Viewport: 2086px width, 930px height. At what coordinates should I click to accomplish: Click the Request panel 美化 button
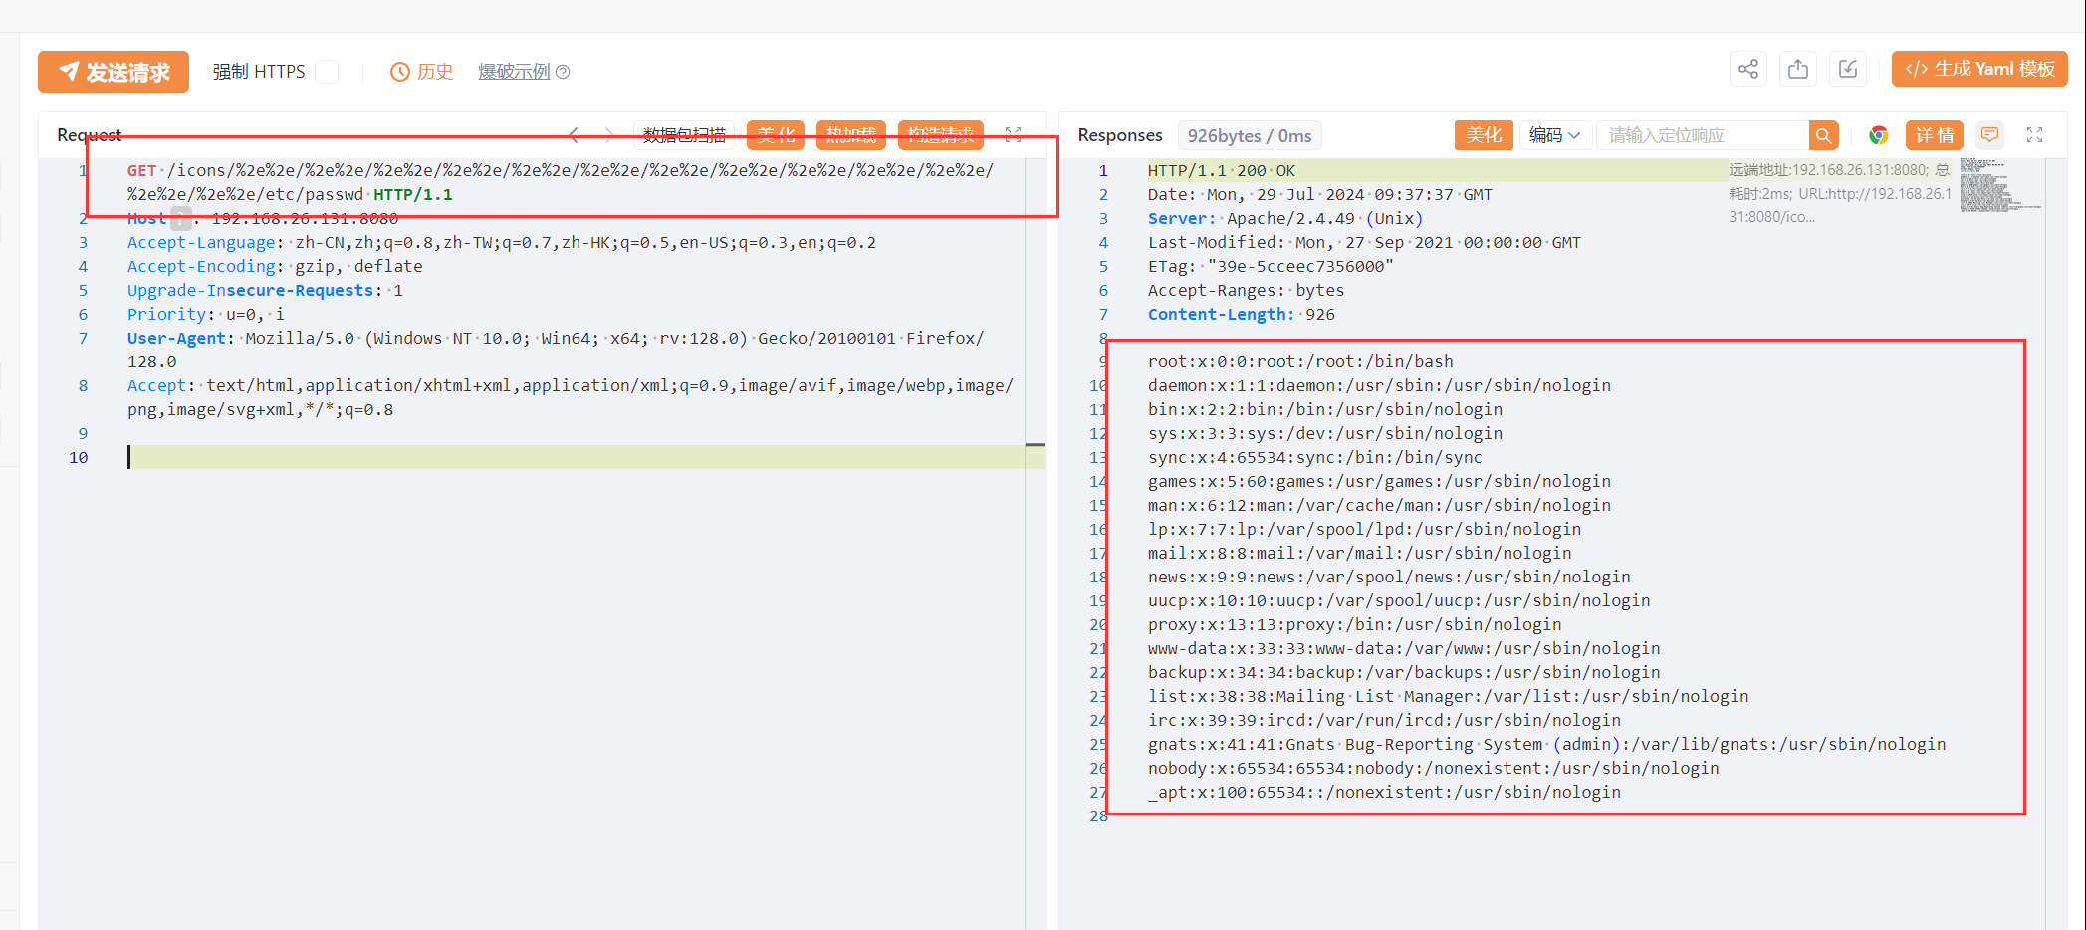coord(776,135)
